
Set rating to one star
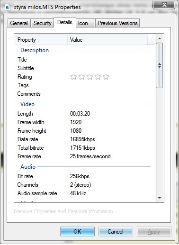[73, 77]
